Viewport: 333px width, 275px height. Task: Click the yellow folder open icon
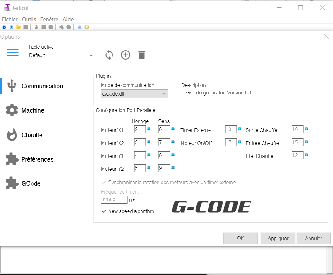19,27
